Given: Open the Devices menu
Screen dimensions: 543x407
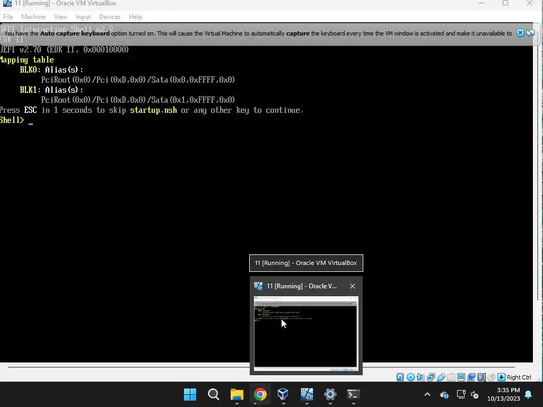Looking at the screenshot, I should point(110,16).
